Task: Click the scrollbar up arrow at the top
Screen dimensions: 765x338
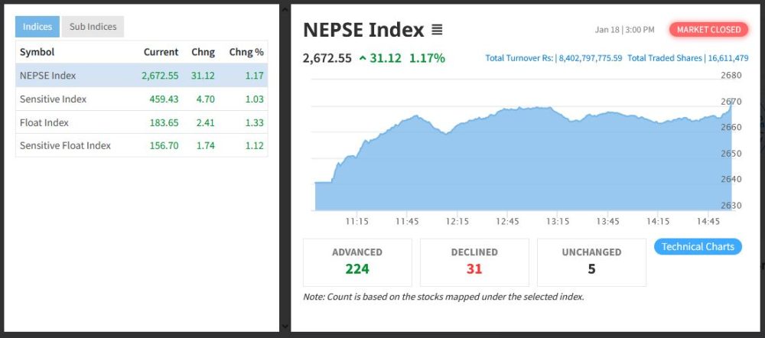Action: (285, 9)
